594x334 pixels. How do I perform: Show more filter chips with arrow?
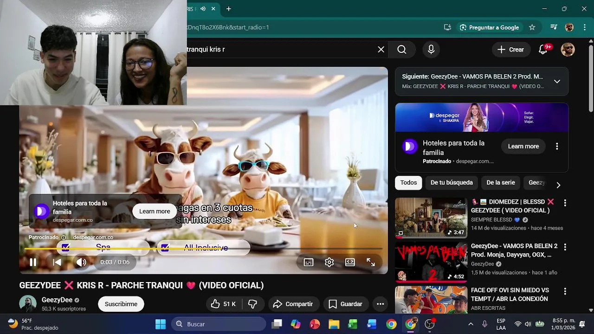tap(558, 185)
